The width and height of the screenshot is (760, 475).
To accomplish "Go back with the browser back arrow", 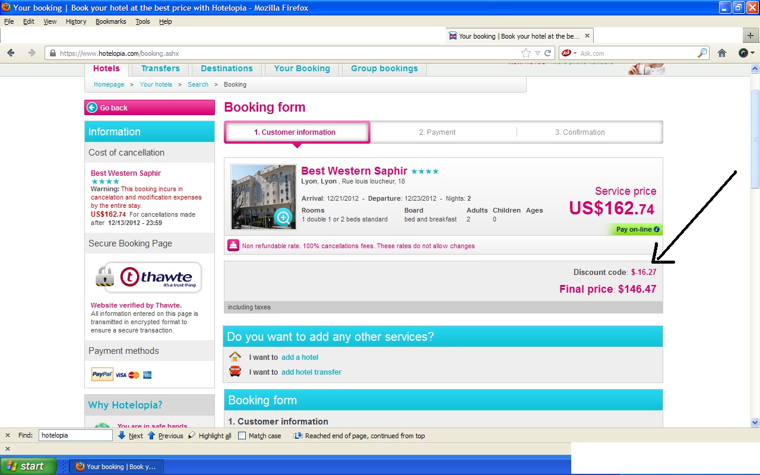I will click(x=11, y=53).
